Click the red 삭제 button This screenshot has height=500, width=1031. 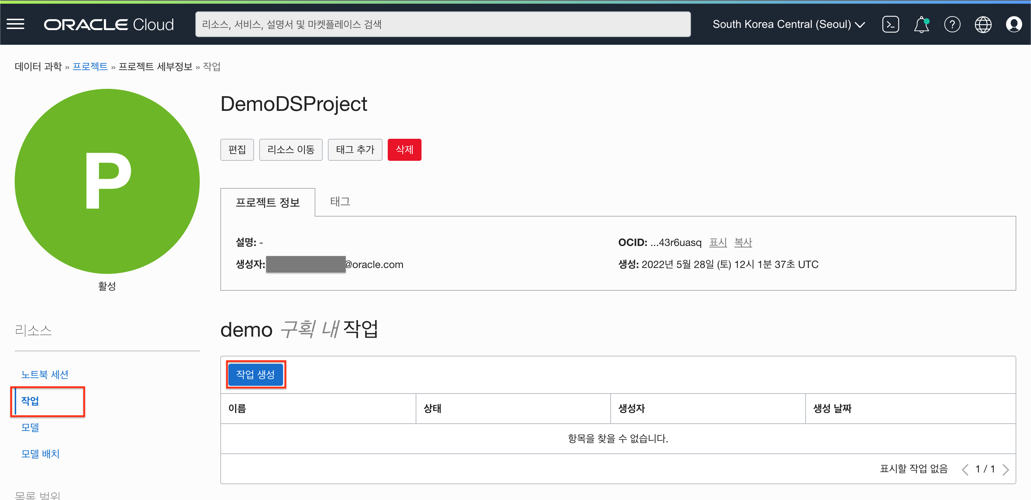click(x=404, y=150)
